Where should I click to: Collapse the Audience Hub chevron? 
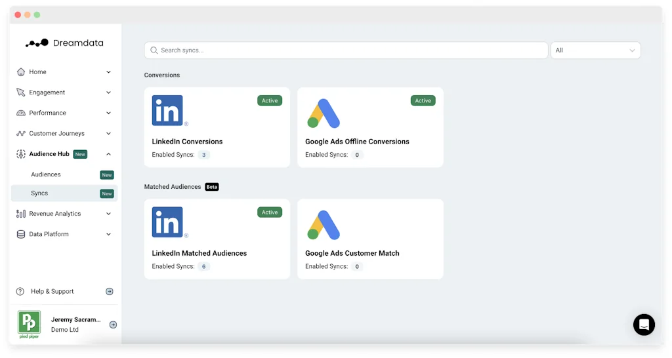coord(108,154)
